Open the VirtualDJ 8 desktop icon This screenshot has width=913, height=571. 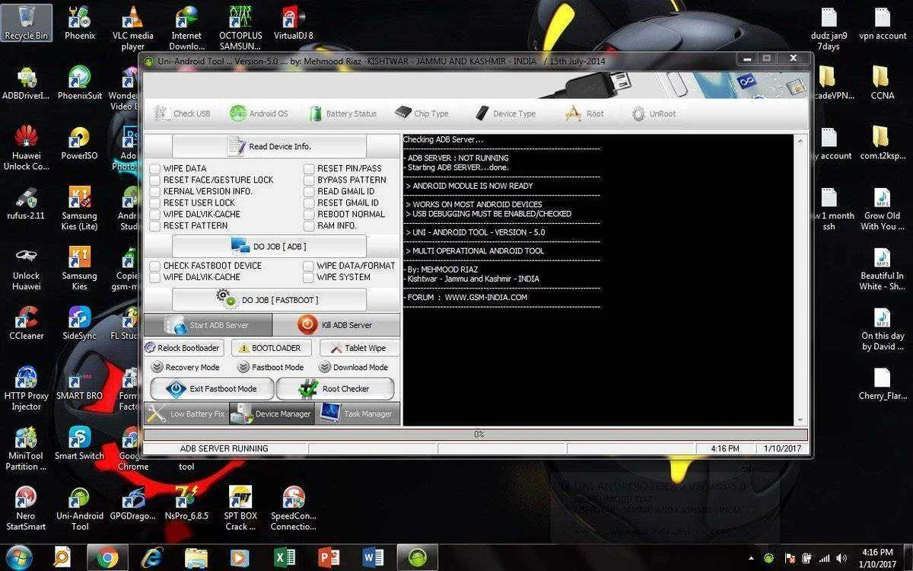coord(294,23)
